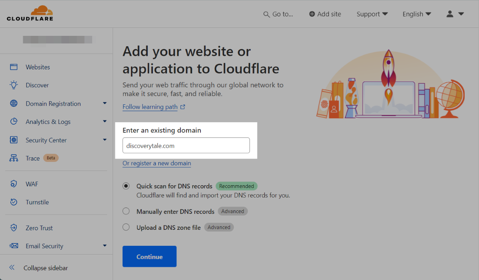Click the WAF shield icon
Viewport: 479px width, 280px height.
(x=14, y=184)
